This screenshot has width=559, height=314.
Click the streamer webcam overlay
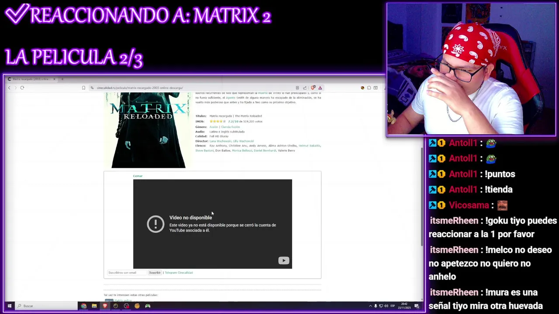471,70
